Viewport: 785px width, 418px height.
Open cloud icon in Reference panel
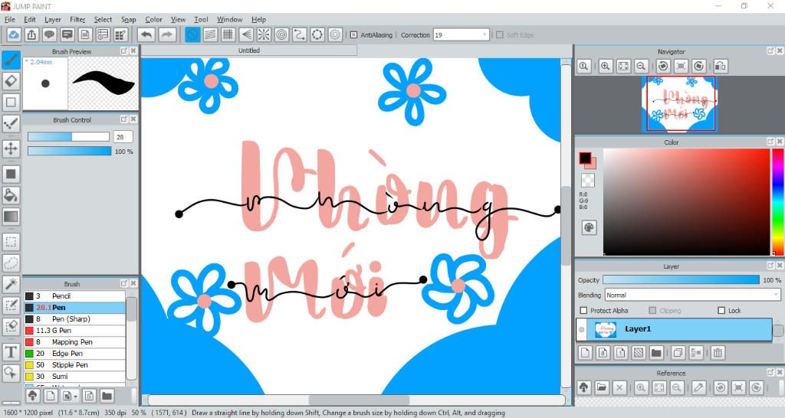point(583,387)
